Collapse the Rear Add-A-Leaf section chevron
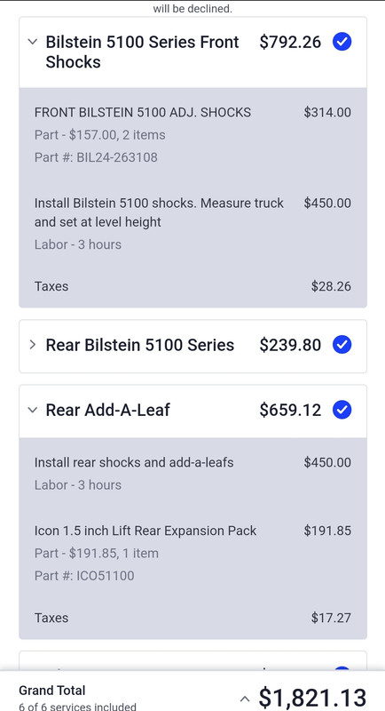Viewport: 385px width, 711px height. pos(32,410)
